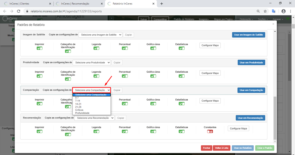The image size is (295, 155).
Task: Click the site lock icon in the address bar
Action: tap(27, 11)
